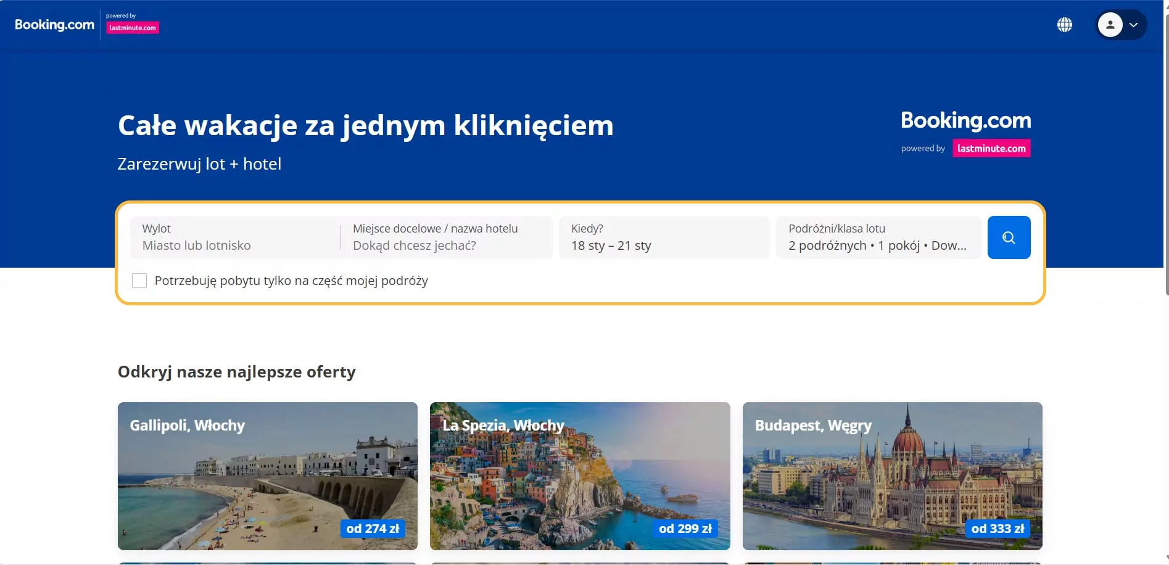
Task: Click the pink lastminute.com badge beside powered by
Action: 991,148
